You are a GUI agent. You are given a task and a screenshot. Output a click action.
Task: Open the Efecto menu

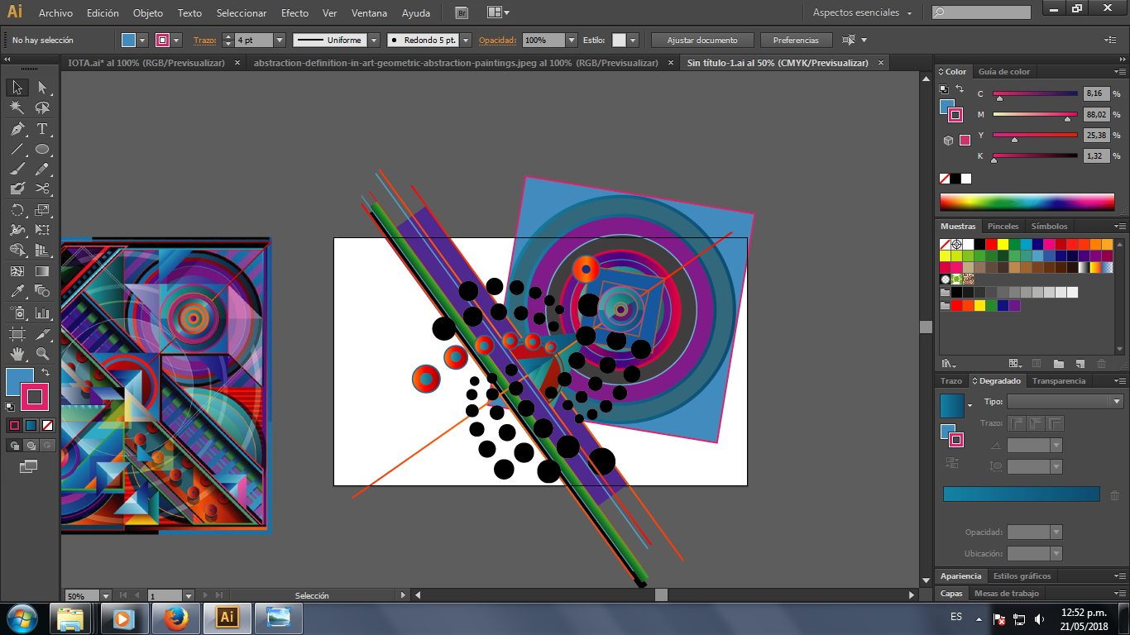[x=294, y=13]
